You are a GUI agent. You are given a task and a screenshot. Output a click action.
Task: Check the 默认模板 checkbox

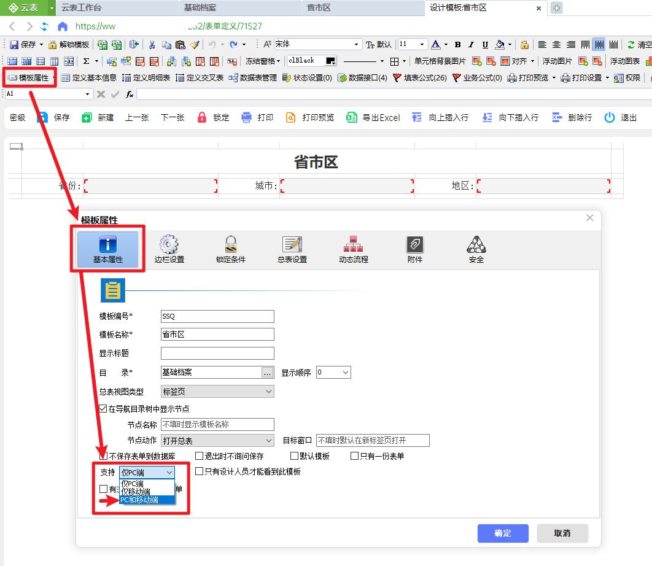(x=294, y=456)
